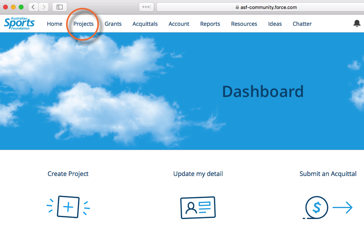Click the Dashboard heading text

tap(263, 92)
